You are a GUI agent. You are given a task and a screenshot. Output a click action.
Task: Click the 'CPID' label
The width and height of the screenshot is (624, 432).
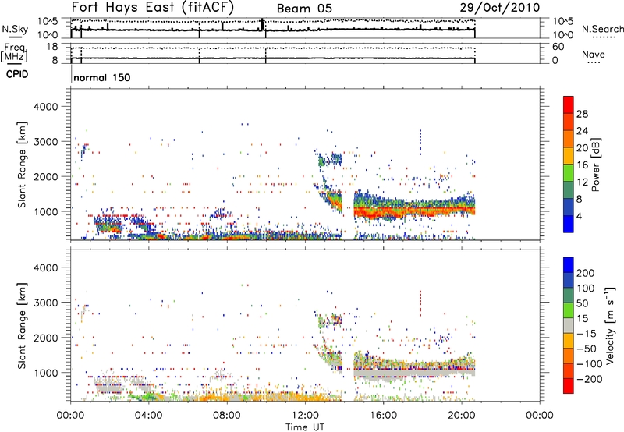pos(17,74)
